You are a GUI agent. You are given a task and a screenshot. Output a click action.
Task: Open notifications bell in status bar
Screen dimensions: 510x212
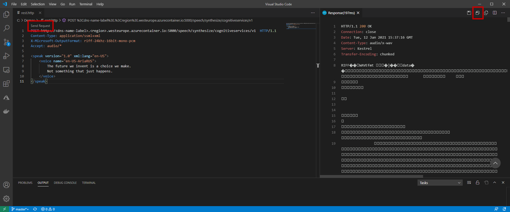pos(504,209)
